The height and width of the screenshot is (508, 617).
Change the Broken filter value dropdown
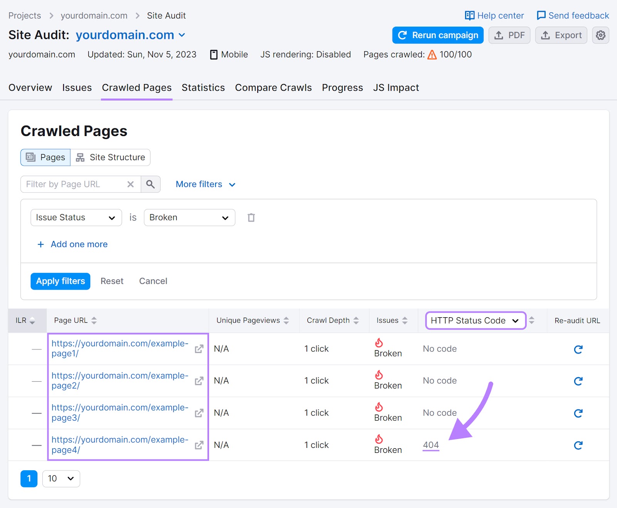[189, 217]
